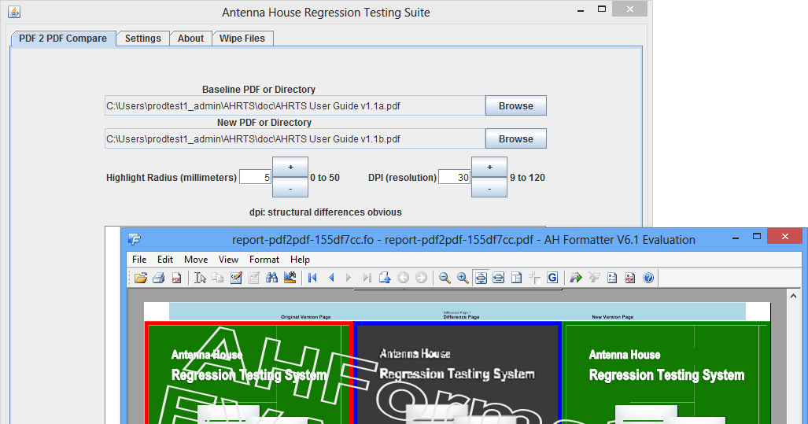Select the text selection cursor tool
The image size is (808, 424).
tap(200, 278)
